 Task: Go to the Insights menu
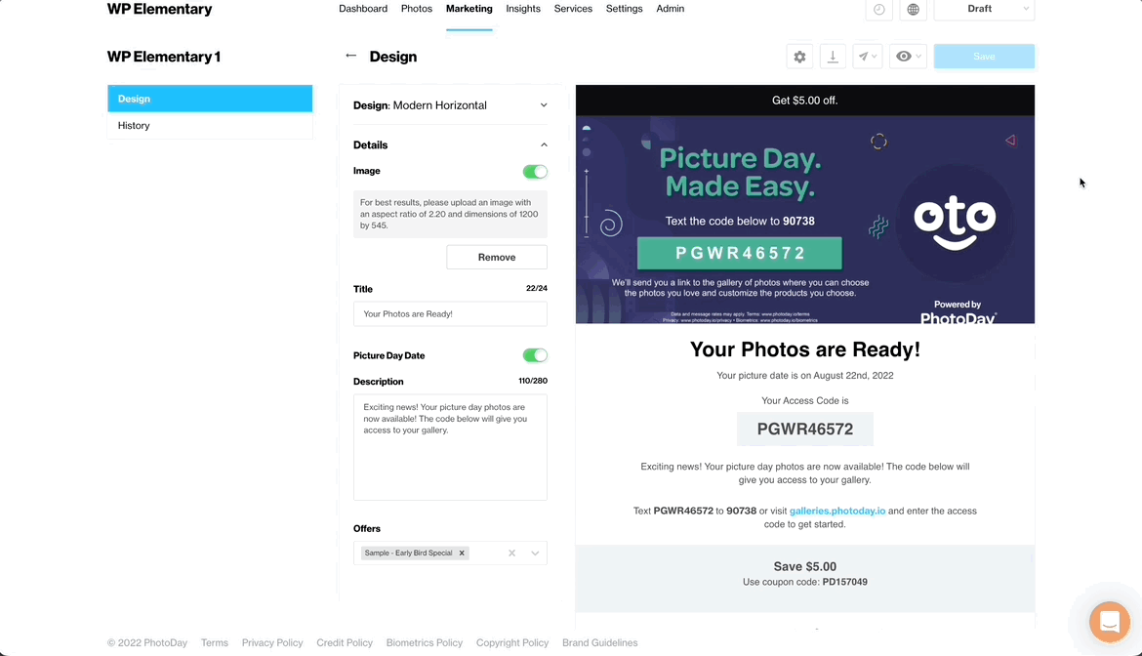coord(523,9)
